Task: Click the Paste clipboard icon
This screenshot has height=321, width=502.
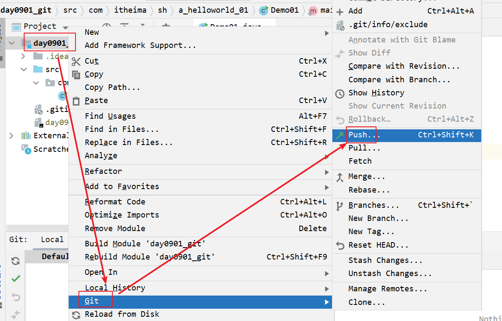Action: (x=76, y=101)
